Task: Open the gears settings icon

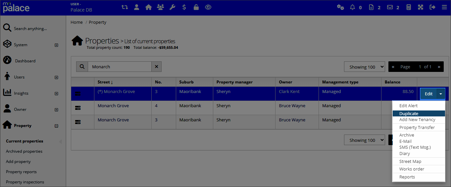Action: [340, 7]
